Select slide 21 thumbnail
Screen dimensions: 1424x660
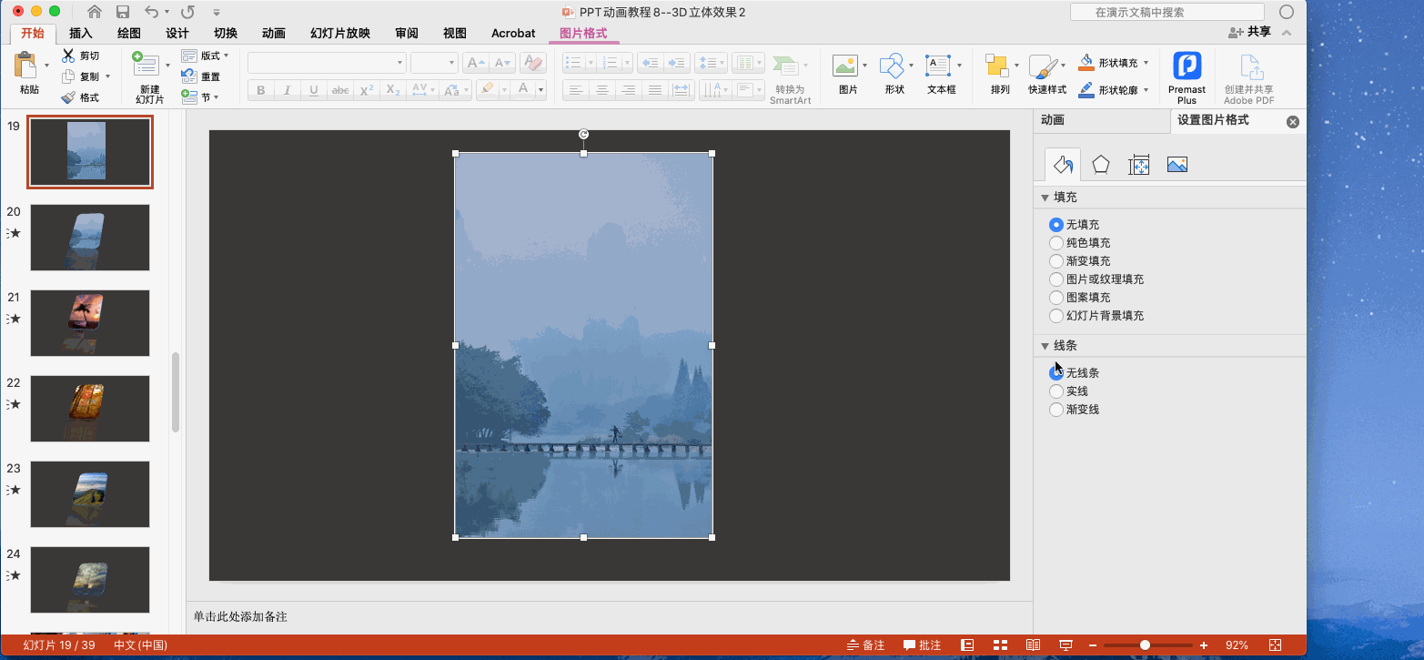(x=90, y=323)
